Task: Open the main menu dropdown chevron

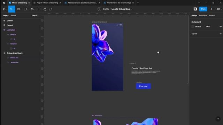Action: [x=6, y=9]
